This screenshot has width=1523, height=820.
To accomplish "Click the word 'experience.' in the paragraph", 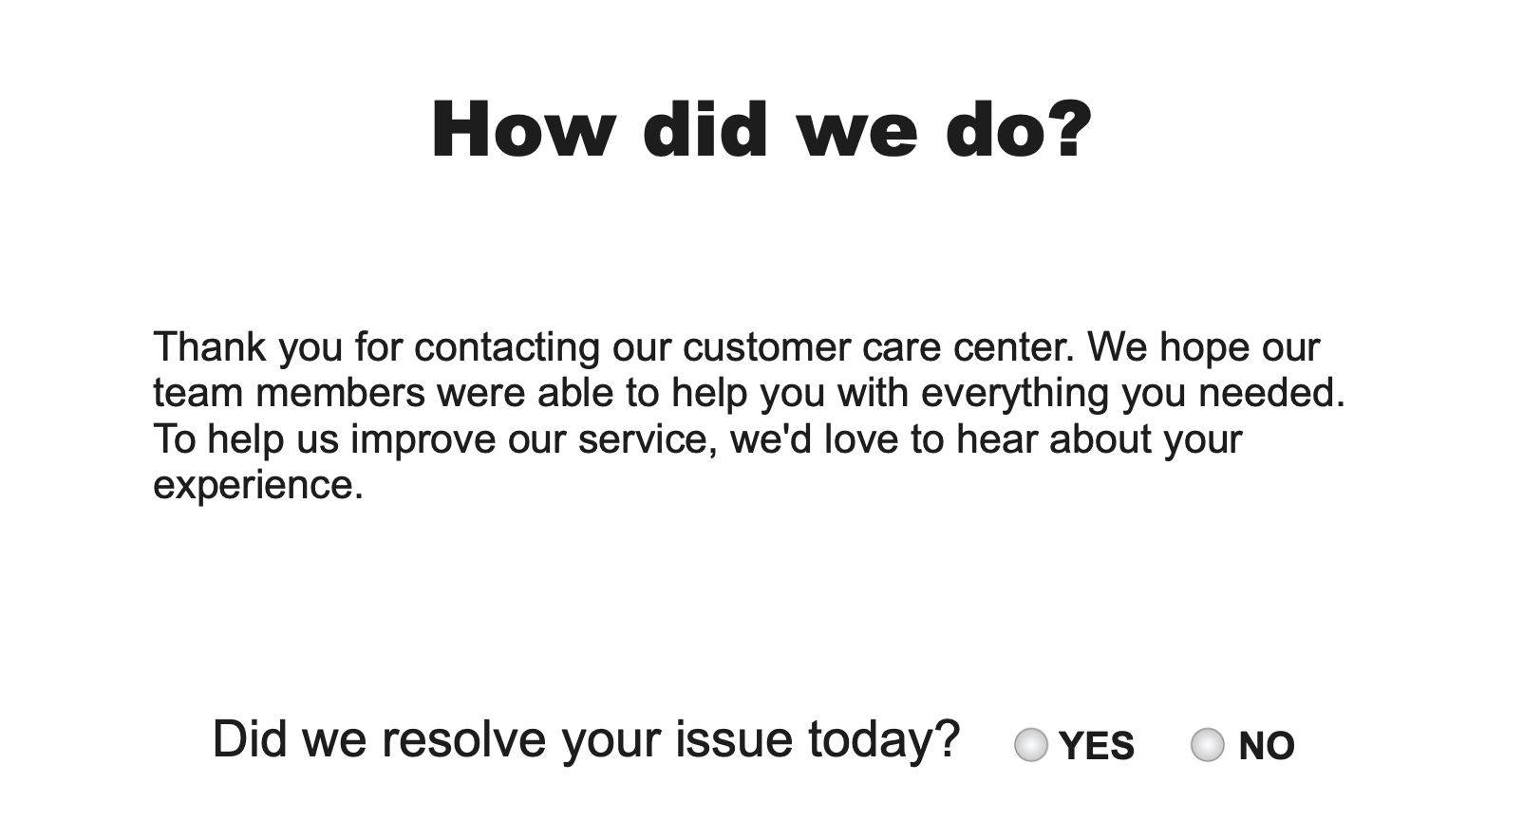I will [x=258, y=485].
